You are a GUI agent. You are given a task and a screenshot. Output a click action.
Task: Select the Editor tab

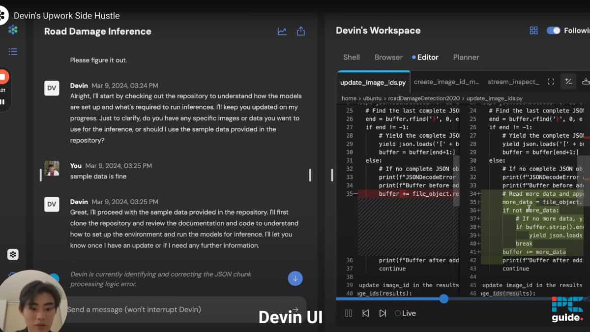(x=425, y=57)
